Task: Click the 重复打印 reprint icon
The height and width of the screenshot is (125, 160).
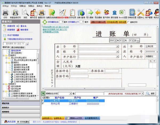Action: pyautogui.click(x=42, y=12)
